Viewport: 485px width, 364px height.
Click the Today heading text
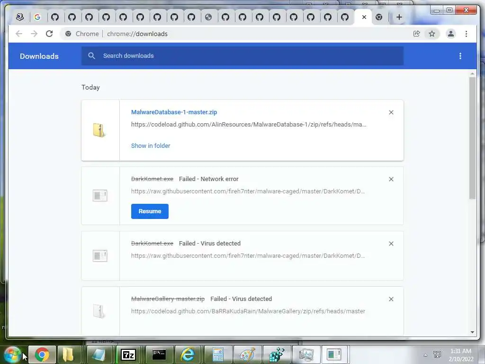(x=90, y=87)
